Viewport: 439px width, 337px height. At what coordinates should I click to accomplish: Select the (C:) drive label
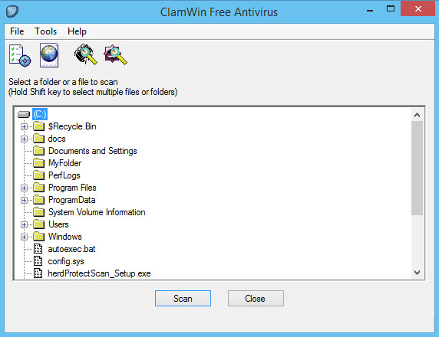(x=40, y=114)
